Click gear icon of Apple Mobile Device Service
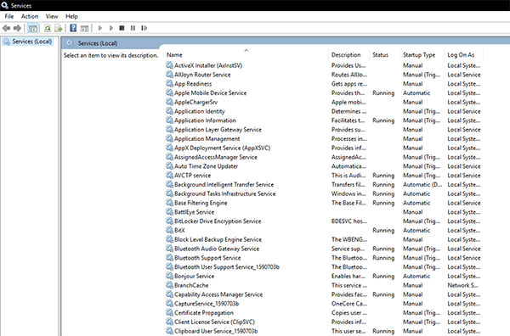510x336 pixels. pyautogui.click(x=169, y=92)
